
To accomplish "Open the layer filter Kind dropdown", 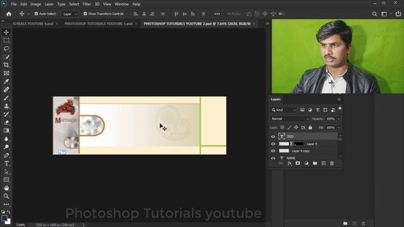I will point(283,110).
